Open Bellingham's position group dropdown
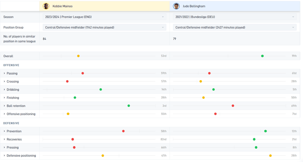This screenshot has width=303, height=162. [234, 27]
